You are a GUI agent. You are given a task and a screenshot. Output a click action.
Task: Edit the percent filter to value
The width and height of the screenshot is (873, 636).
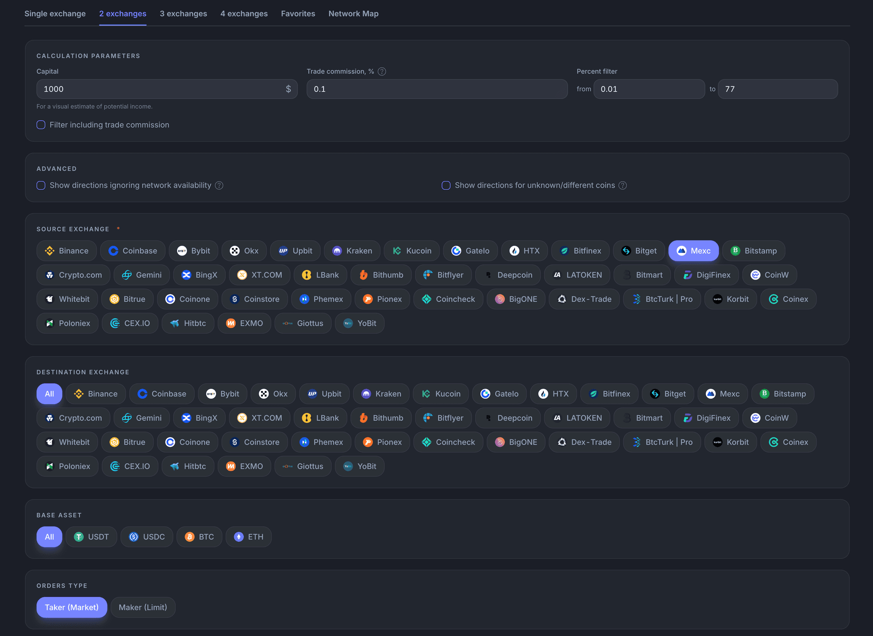(x=778, y=89)
